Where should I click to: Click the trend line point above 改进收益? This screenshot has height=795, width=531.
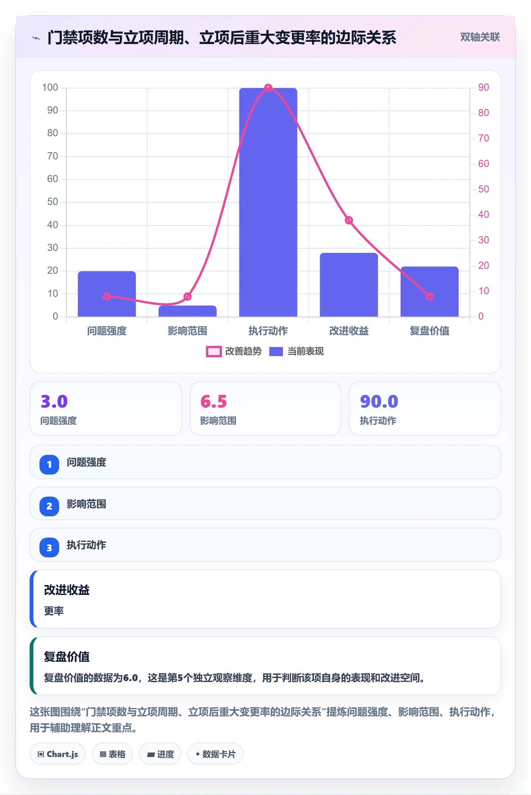click(x=349, y=220)
